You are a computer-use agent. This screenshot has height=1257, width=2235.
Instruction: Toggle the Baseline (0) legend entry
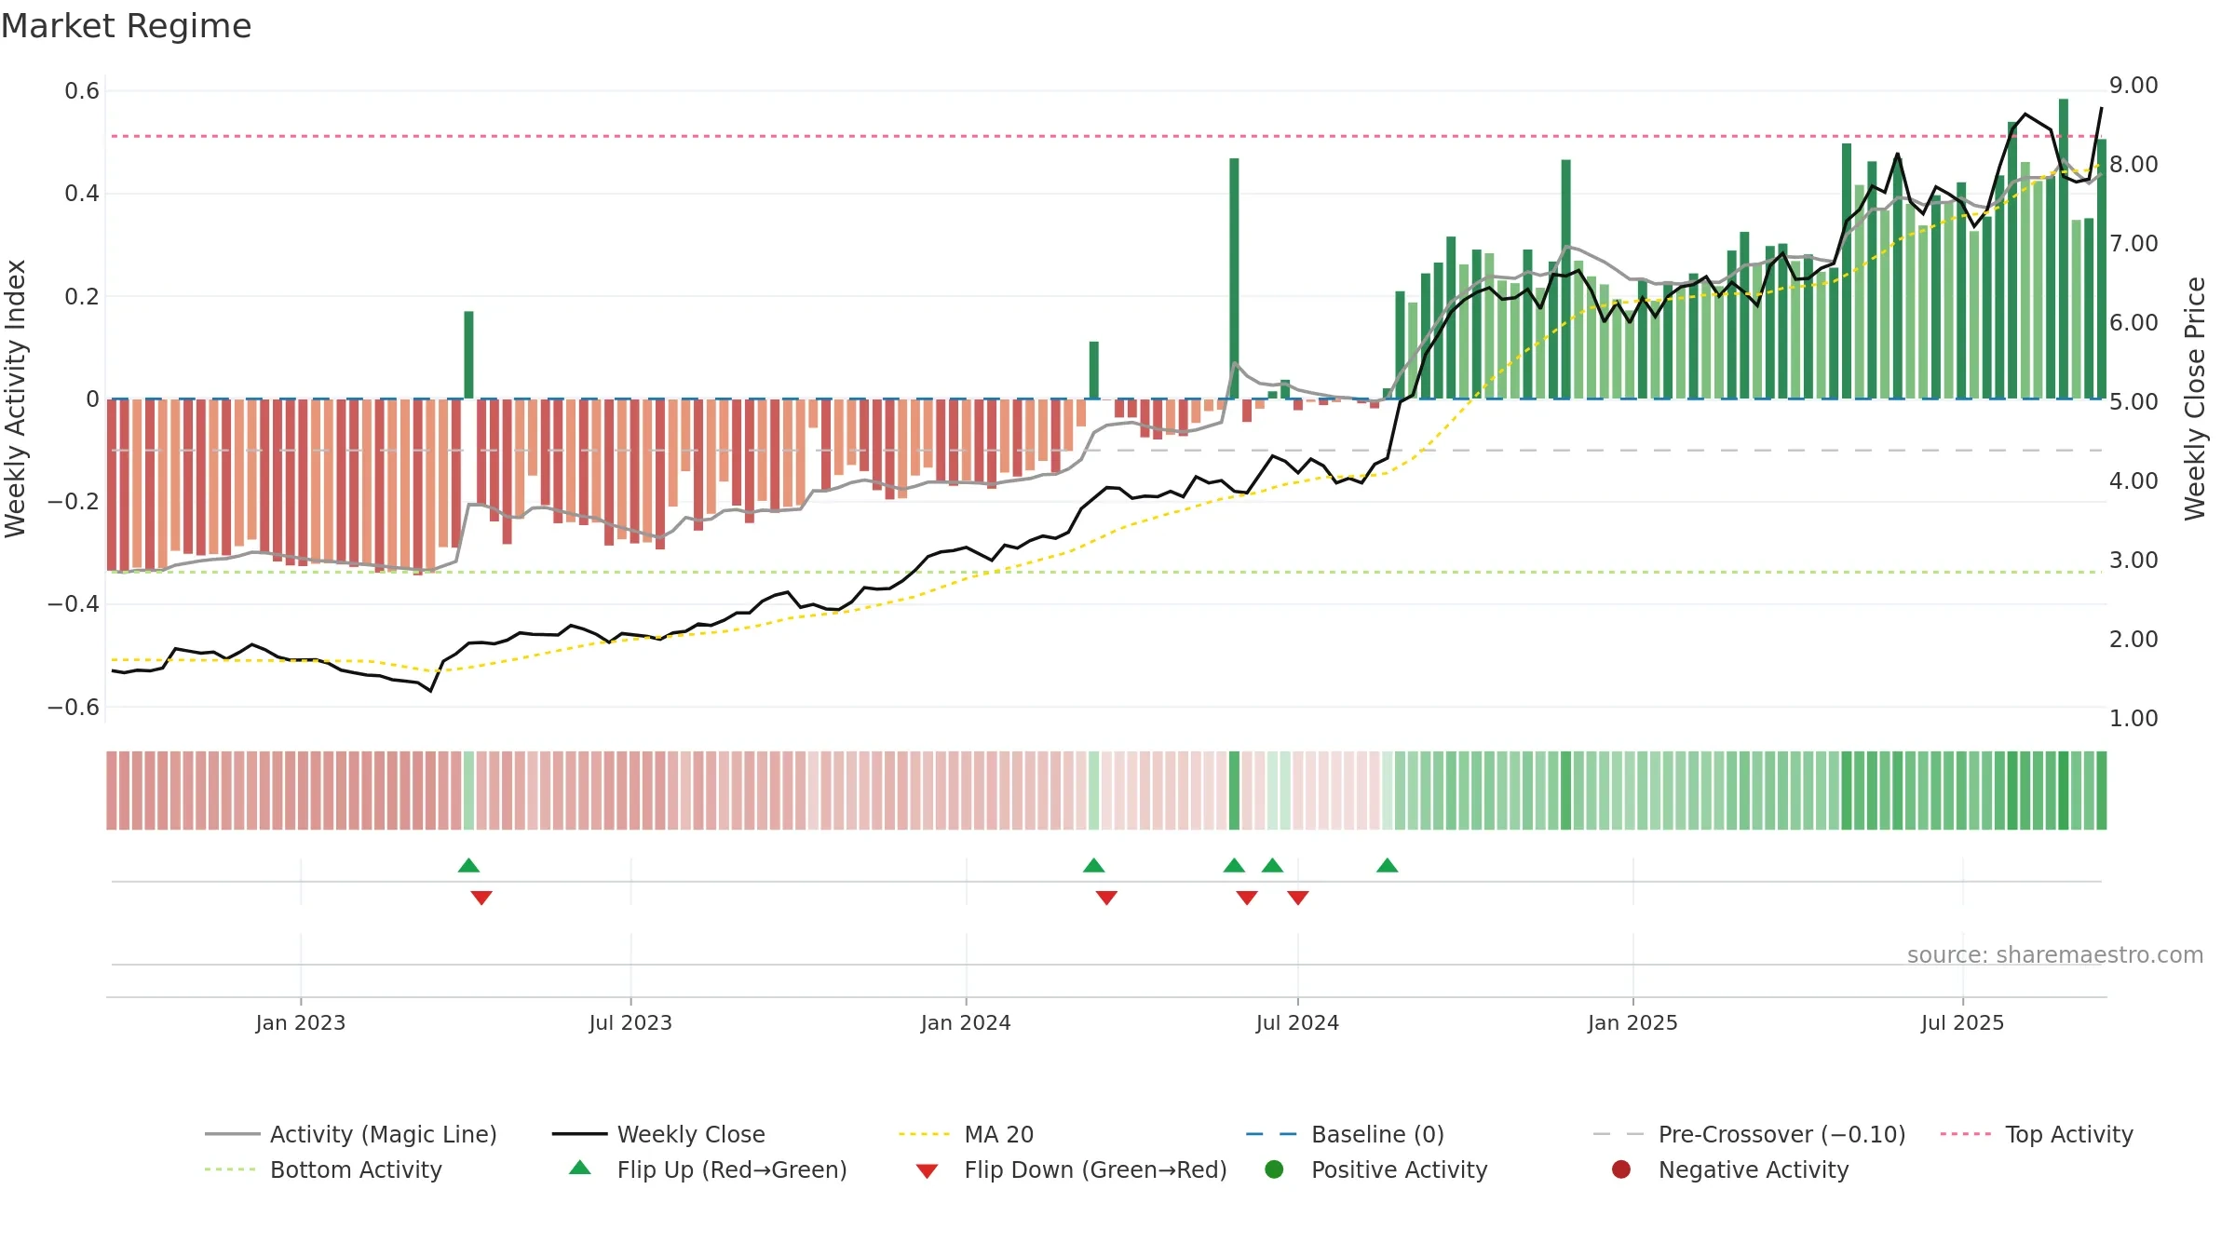click(x=1345, y=1134)
